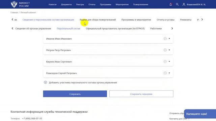Click the Киреев Иван Сергеевич row name
This screenshot has height=121, width=216.
(59, 62)
